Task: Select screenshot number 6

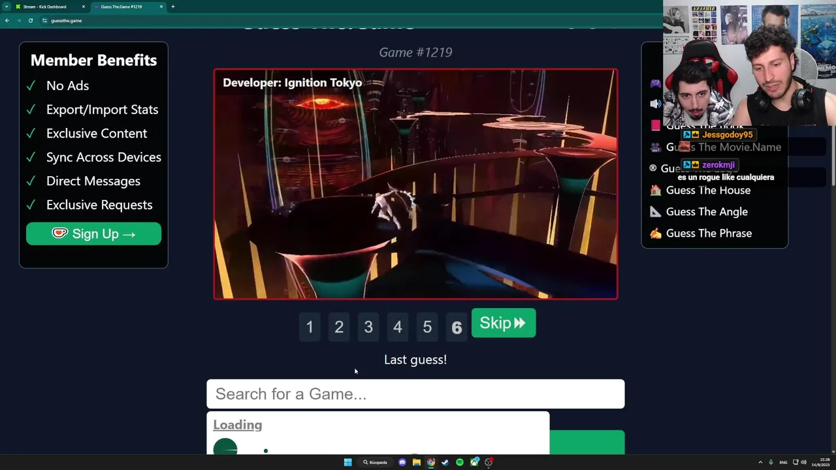Action: pos(457,327)
